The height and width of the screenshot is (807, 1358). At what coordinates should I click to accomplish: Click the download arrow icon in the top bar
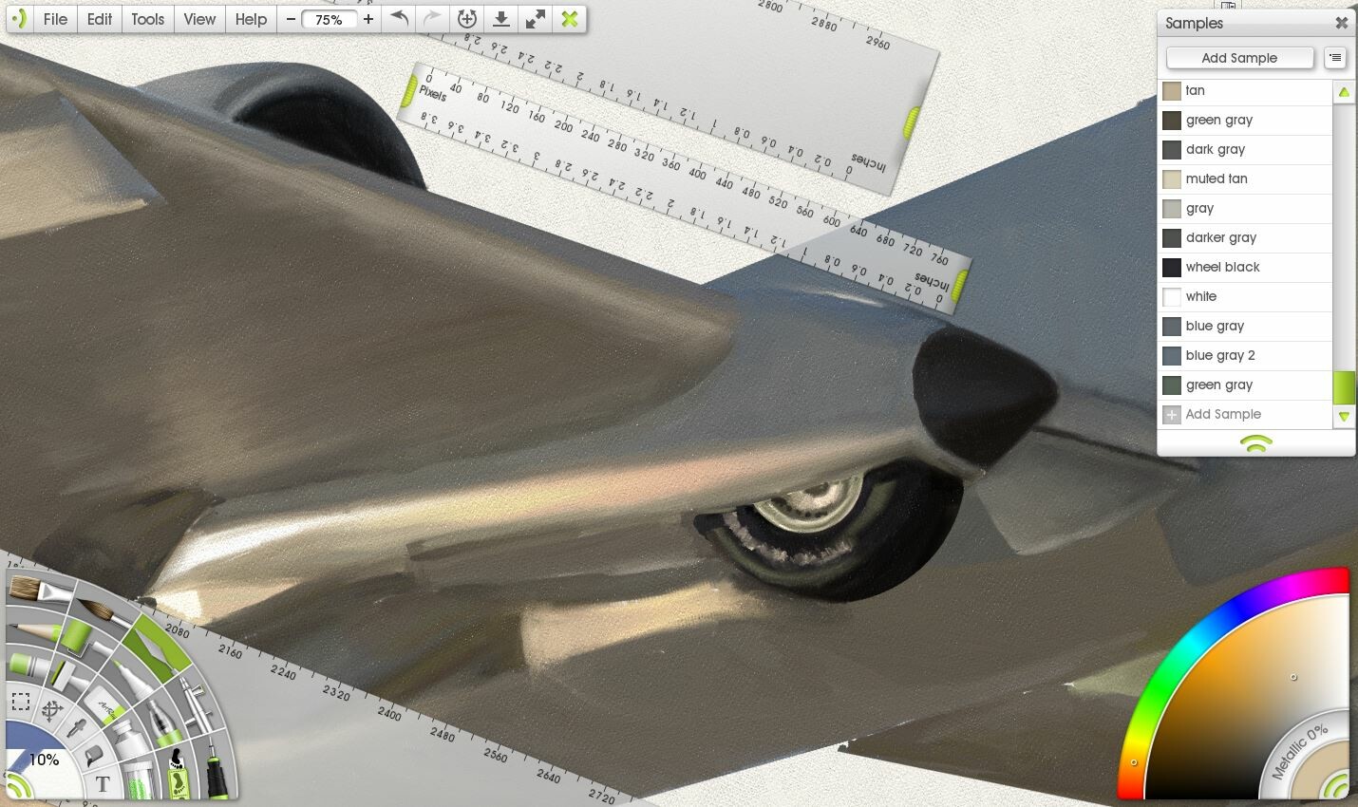click(x=501, y=19)
